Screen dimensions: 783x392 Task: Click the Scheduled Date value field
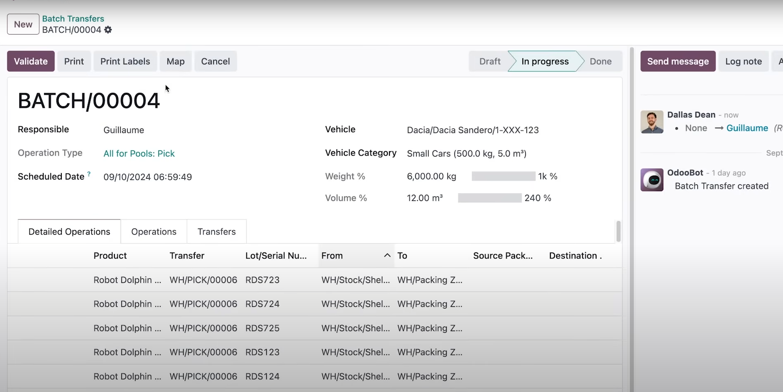[148, 177]
